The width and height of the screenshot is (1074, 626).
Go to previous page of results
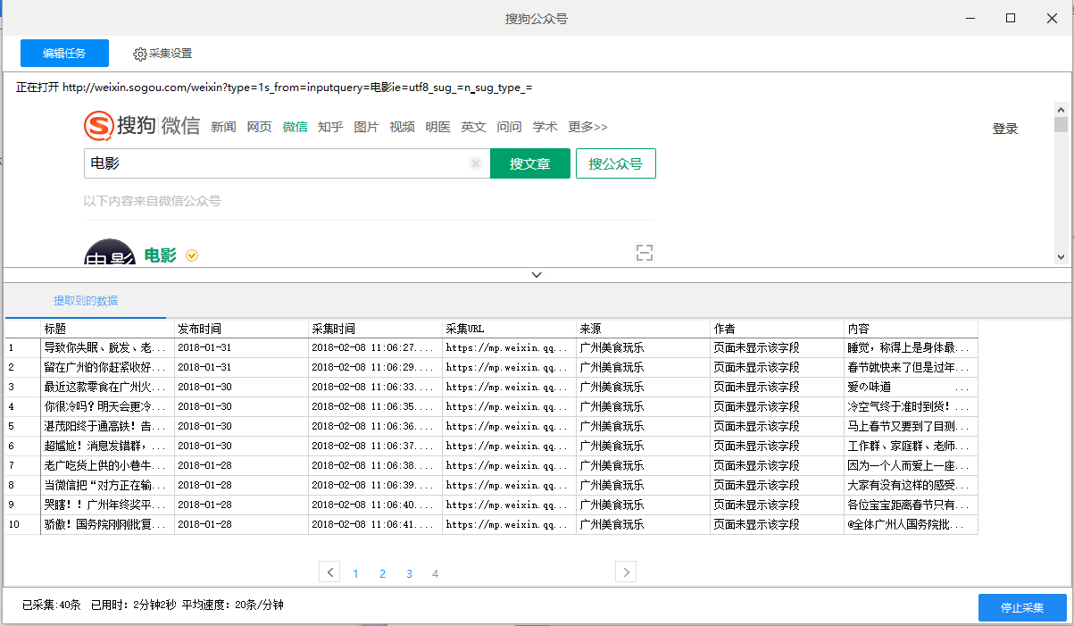pyautogui.click(x=329, y=572)
